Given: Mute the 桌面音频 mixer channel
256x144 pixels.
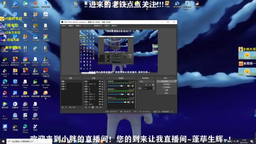Looking at the screenshot, I should pyautogui.click(x=129, y=86).
